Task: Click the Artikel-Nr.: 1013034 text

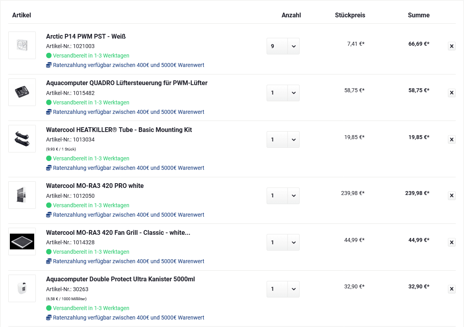Action: click(70, 139)
